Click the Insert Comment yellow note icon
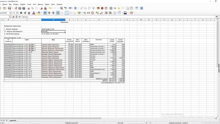 [x=119, y=8]
